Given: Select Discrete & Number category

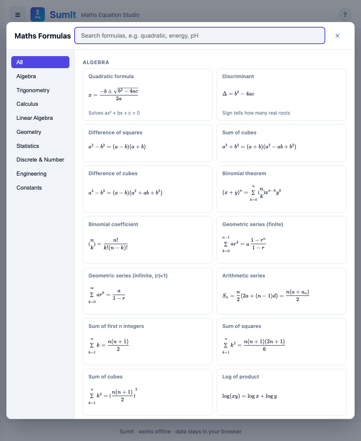Looking at the screenshot, I should pyautogui.click(x=40, y=160).
